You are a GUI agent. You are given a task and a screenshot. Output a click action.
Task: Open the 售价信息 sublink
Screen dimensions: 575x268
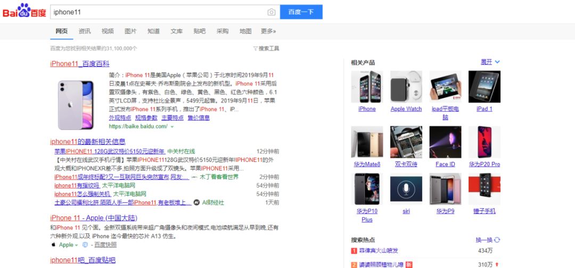(x=199, y=118)
